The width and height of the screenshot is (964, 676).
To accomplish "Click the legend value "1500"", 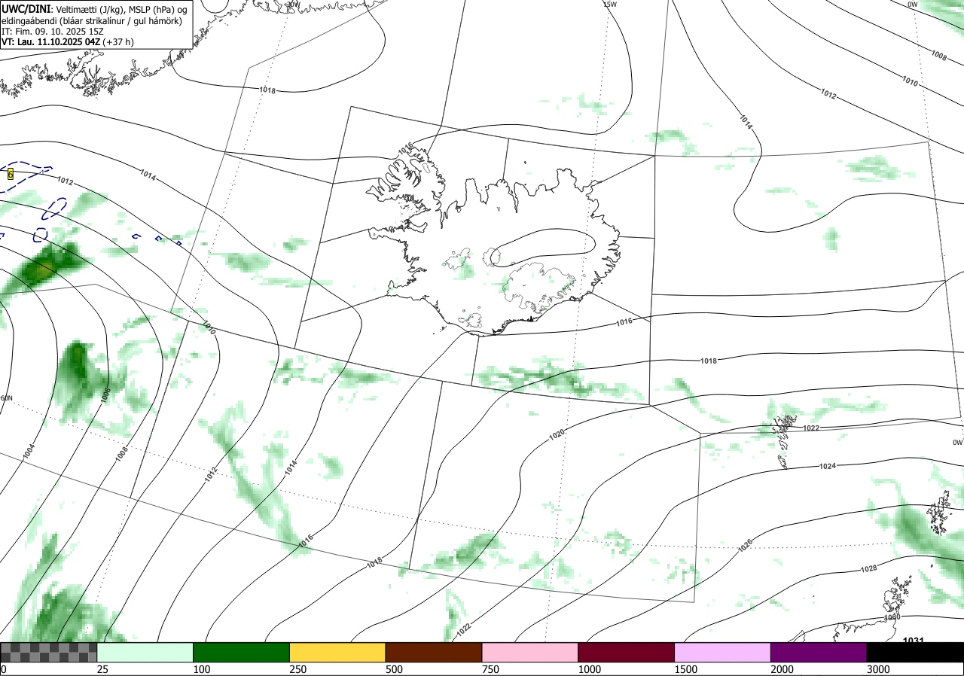I will tap(686, 669).
